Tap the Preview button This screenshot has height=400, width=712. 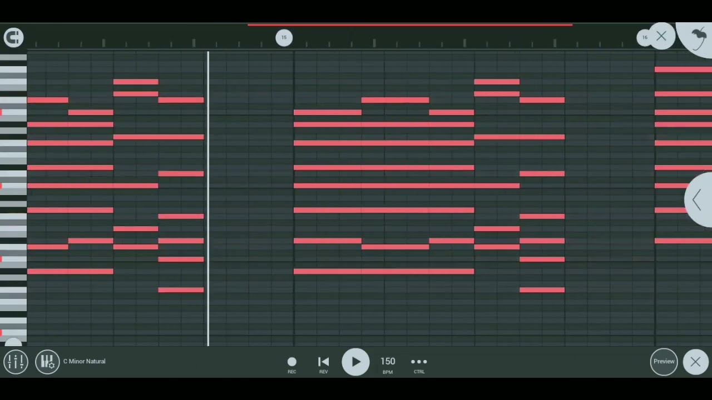coord(664,361)
